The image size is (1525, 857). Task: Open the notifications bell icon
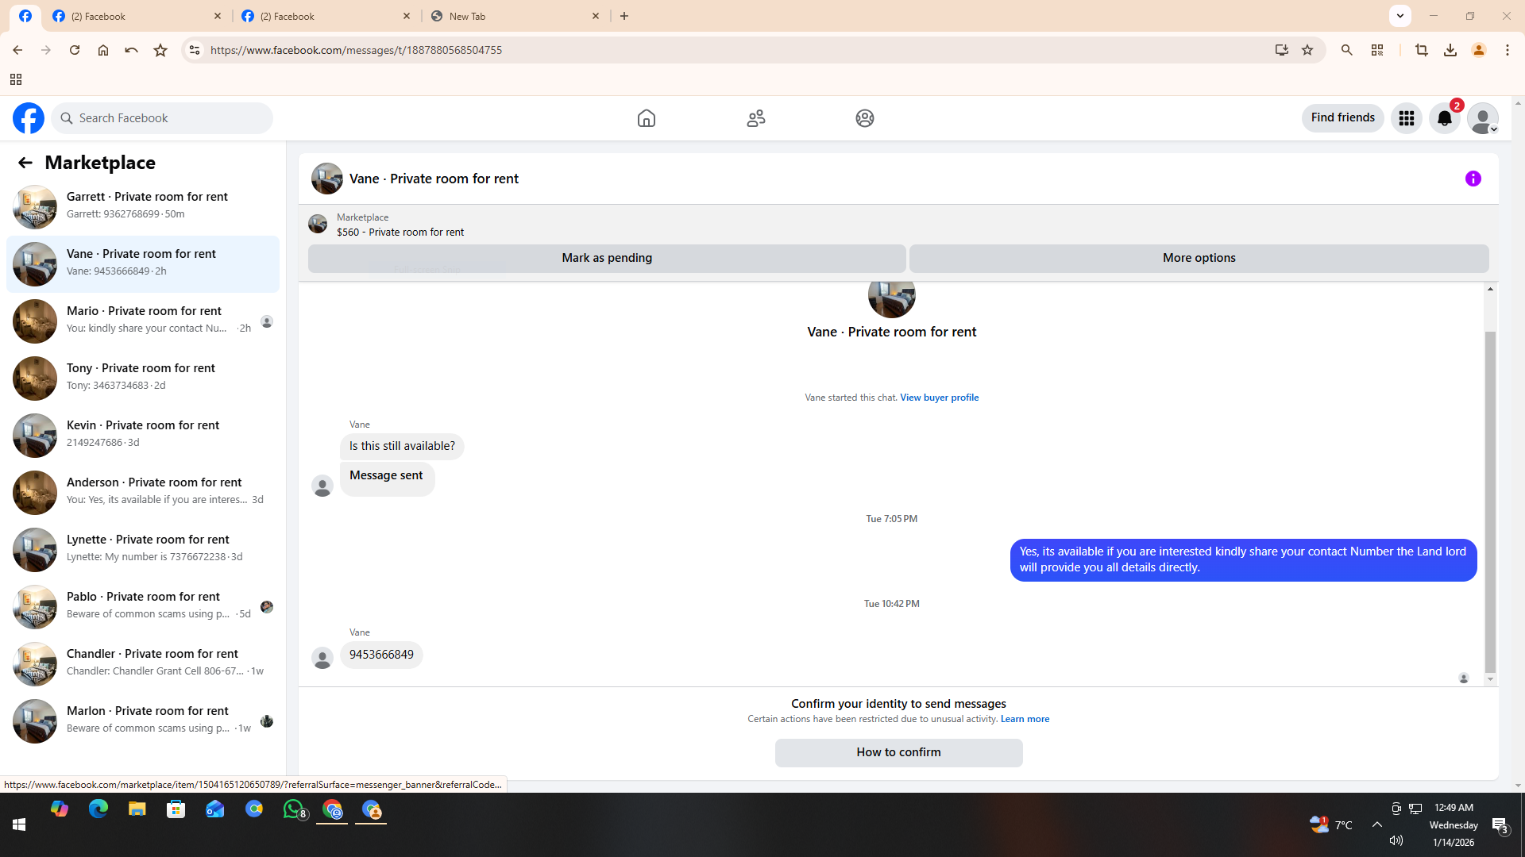click(x=1444, y=118)
